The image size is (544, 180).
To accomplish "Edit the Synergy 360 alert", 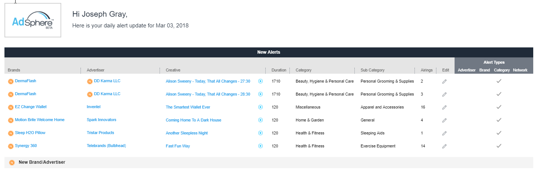I will pyautogui.click(x=445, y=146).
